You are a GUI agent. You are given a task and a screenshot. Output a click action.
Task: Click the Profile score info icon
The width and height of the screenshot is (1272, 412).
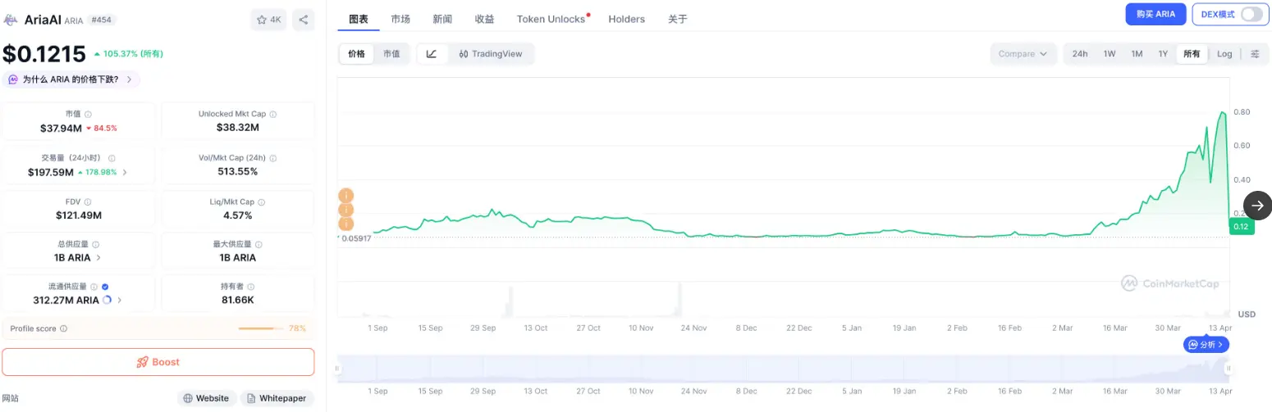pyautogui.click(x=64, y=328)
